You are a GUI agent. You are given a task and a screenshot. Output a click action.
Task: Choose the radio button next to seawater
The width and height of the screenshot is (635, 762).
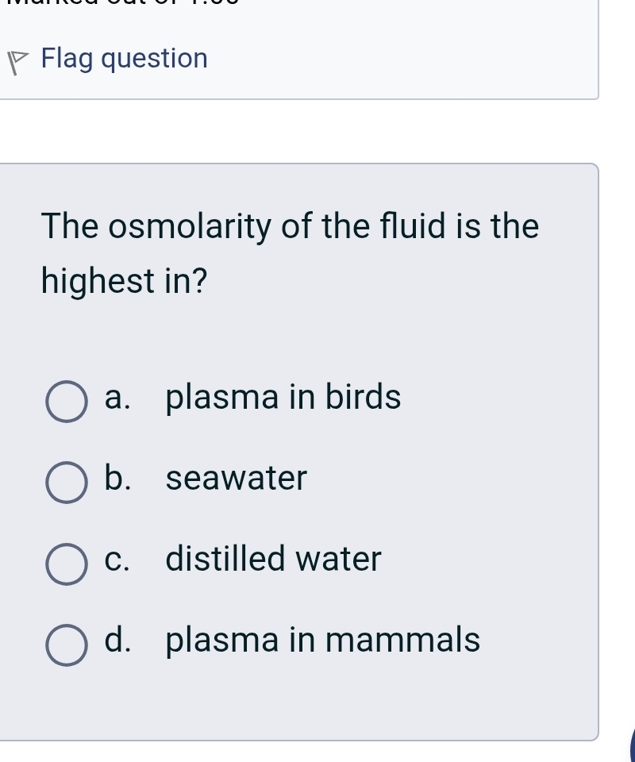click(x=67, y=483)
